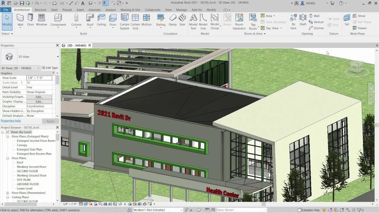Select the Shaft opening tool
Viewport: 379px width, 213px height.
pos(303,20)
